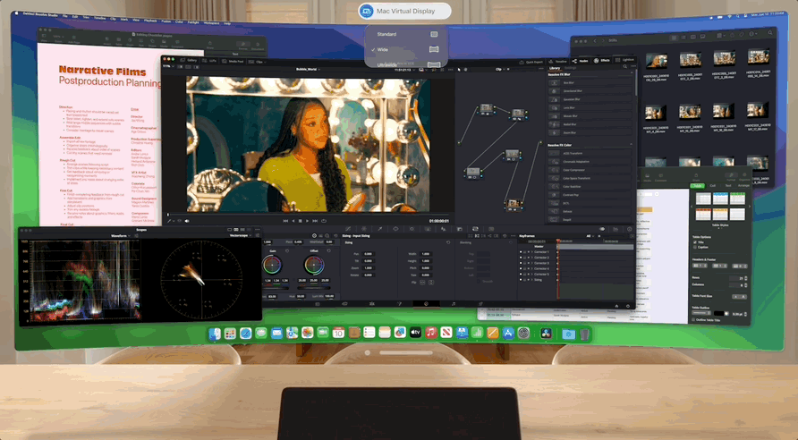Image resolution: width=798 pixels, height=440 pixels.
Task: Click the Table Outline color swatch
Action: (718, 313)
